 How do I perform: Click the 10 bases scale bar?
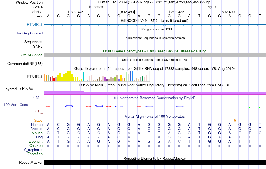155,7
